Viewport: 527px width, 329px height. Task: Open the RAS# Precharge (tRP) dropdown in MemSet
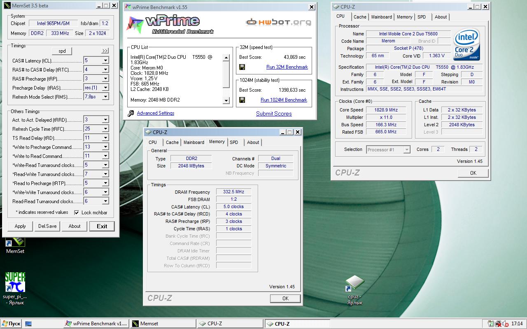click(x=105, y=79)
